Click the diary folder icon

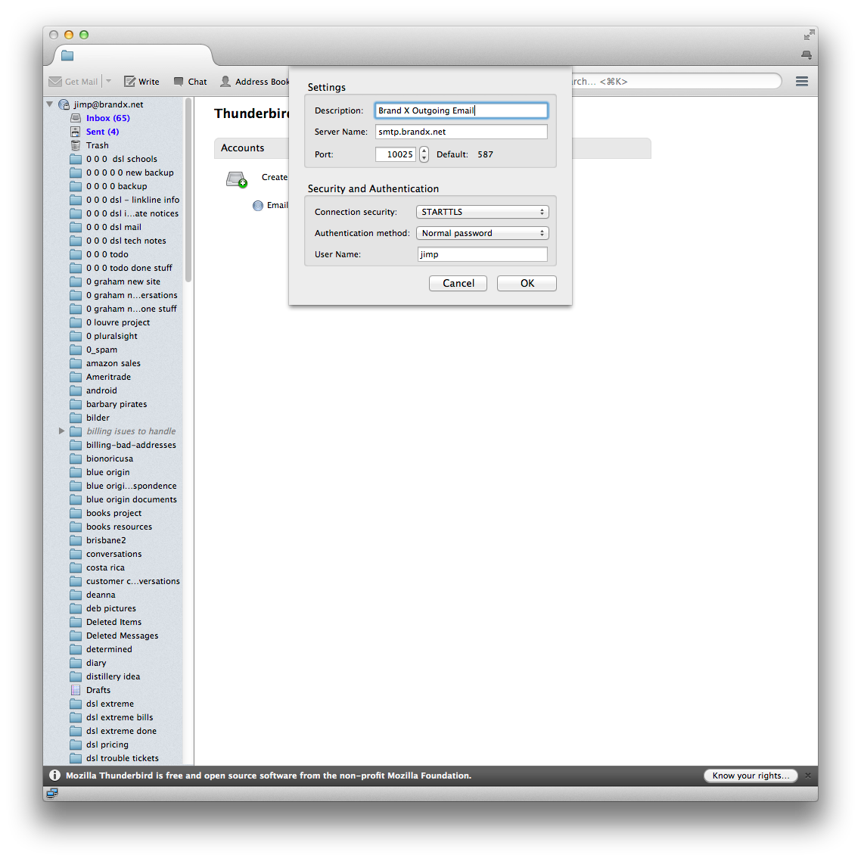click(x=76, y=663)
